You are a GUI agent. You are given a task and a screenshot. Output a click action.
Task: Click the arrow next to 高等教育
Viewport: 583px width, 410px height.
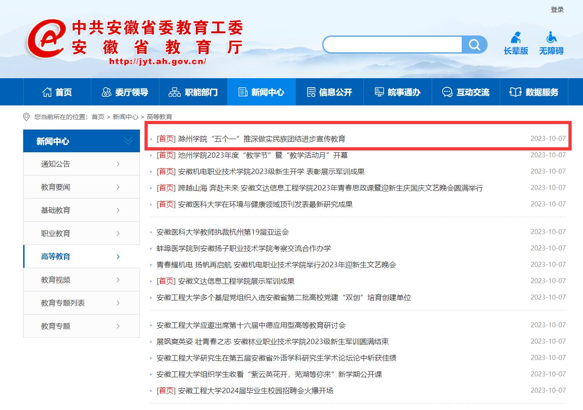click(x=118, y=256)
